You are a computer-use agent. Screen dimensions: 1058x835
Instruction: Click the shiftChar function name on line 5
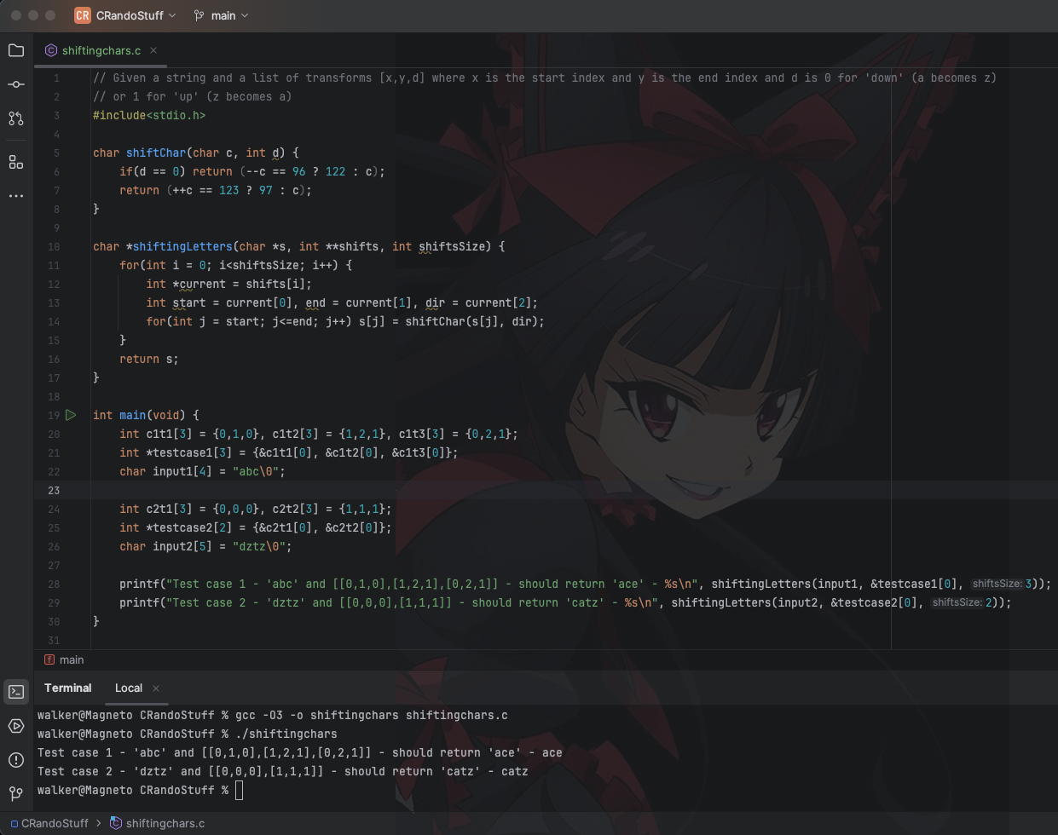(x=156, y=153)
